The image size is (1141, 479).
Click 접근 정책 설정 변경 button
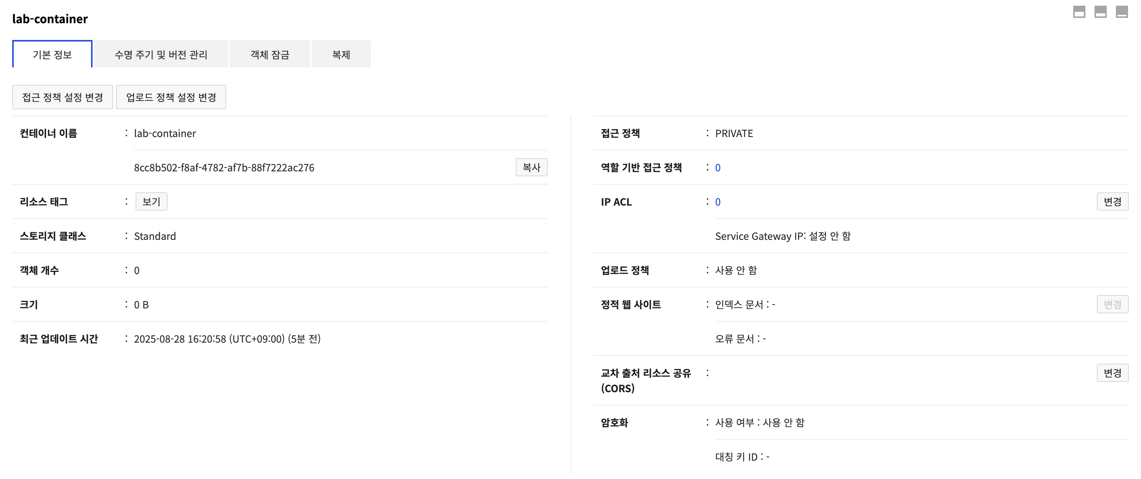[62, 97]
